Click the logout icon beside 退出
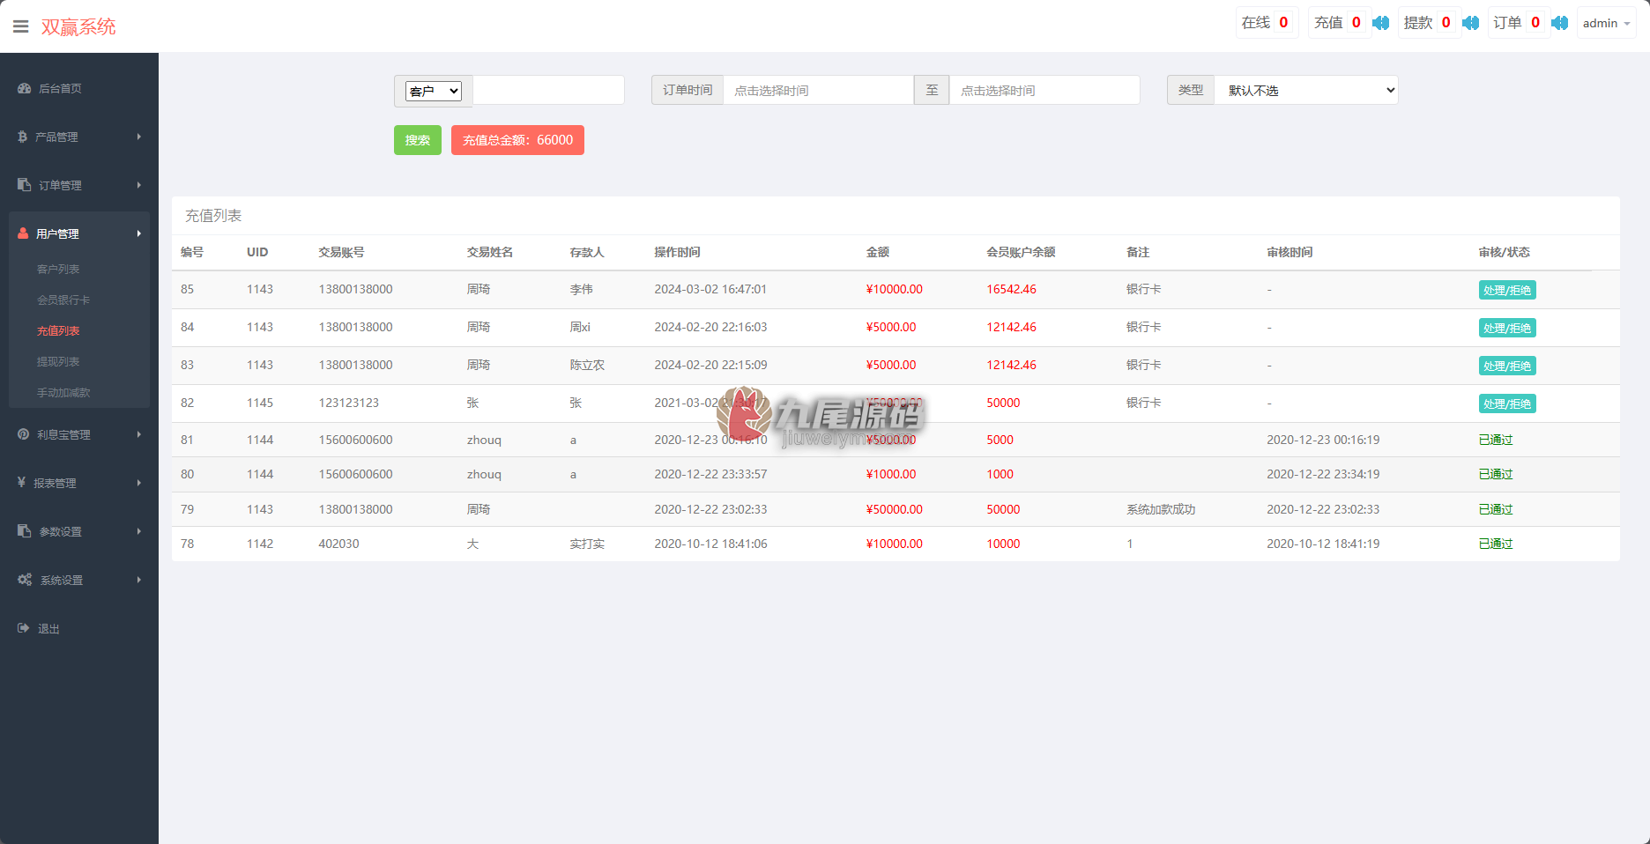This screenshot has height=844, width=1650. click(23, 628)
